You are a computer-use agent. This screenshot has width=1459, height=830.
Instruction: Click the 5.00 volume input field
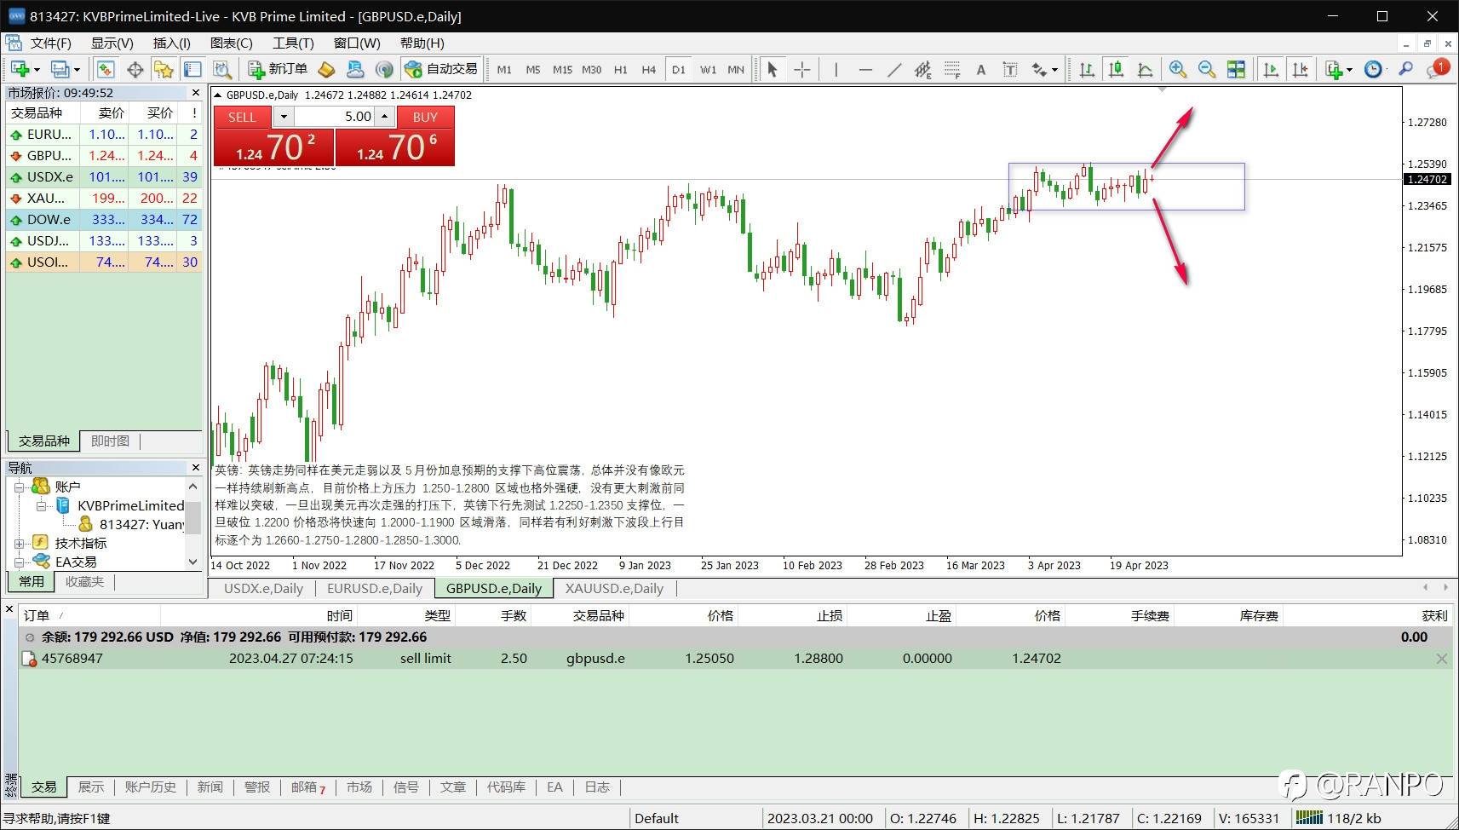[335, 117]
